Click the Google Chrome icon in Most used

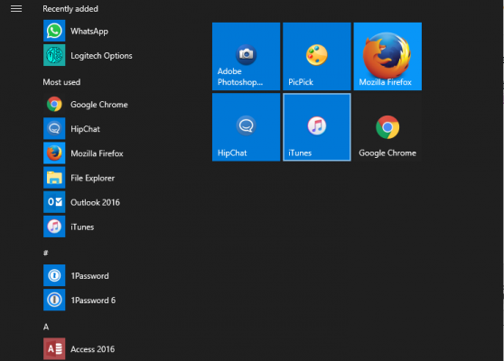click(x=54, y=104)
